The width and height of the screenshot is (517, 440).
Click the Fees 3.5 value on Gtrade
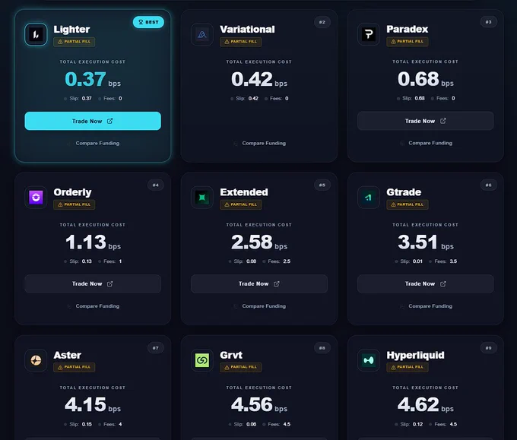(453, 261)
